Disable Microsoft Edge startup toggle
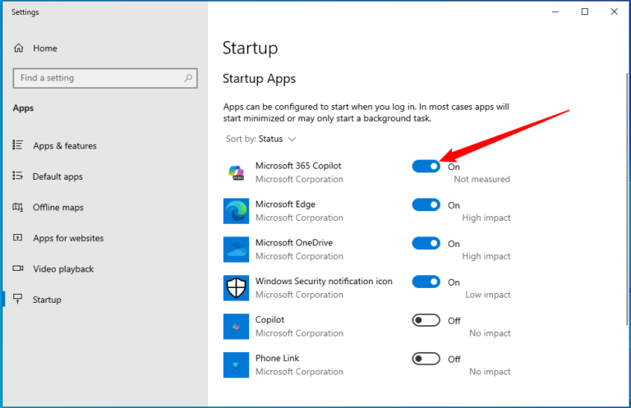Viewport: 631px width, 408px height. [426, 204]
